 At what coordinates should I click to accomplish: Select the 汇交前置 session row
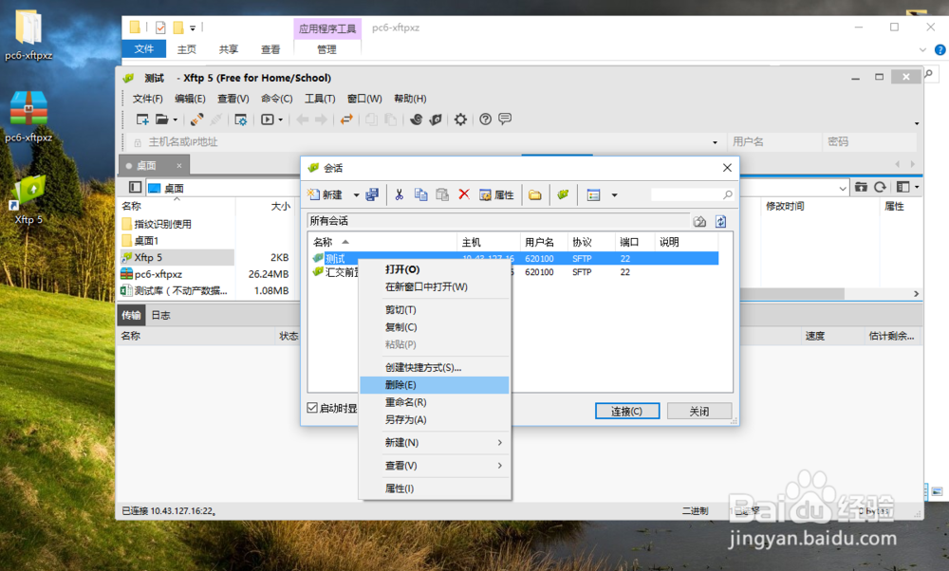click(513, 272)
